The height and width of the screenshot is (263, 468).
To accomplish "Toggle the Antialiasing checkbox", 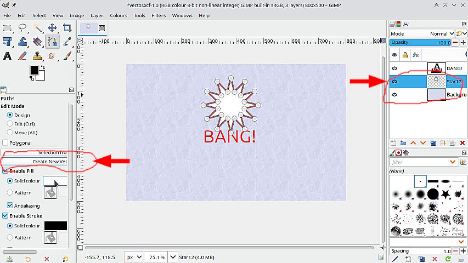I will pyautogui.click(x=10, y=205).
